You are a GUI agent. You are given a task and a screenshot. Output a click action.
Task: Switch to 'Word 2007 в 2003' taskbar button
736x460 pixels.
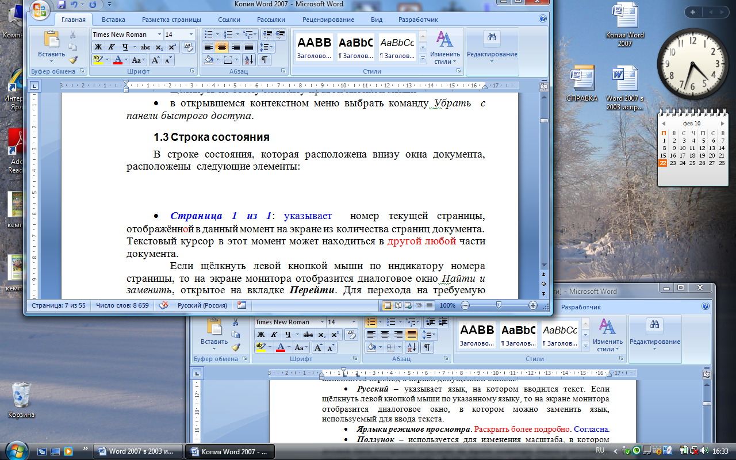pyautogui.click(x=137, y=451)
